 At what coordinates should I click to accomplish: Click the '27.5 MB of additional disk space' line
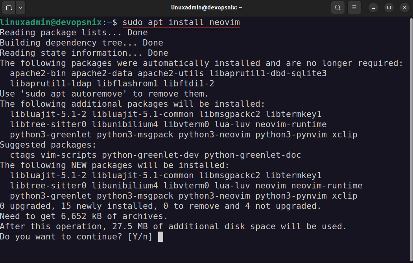click(x=173, y=226)
